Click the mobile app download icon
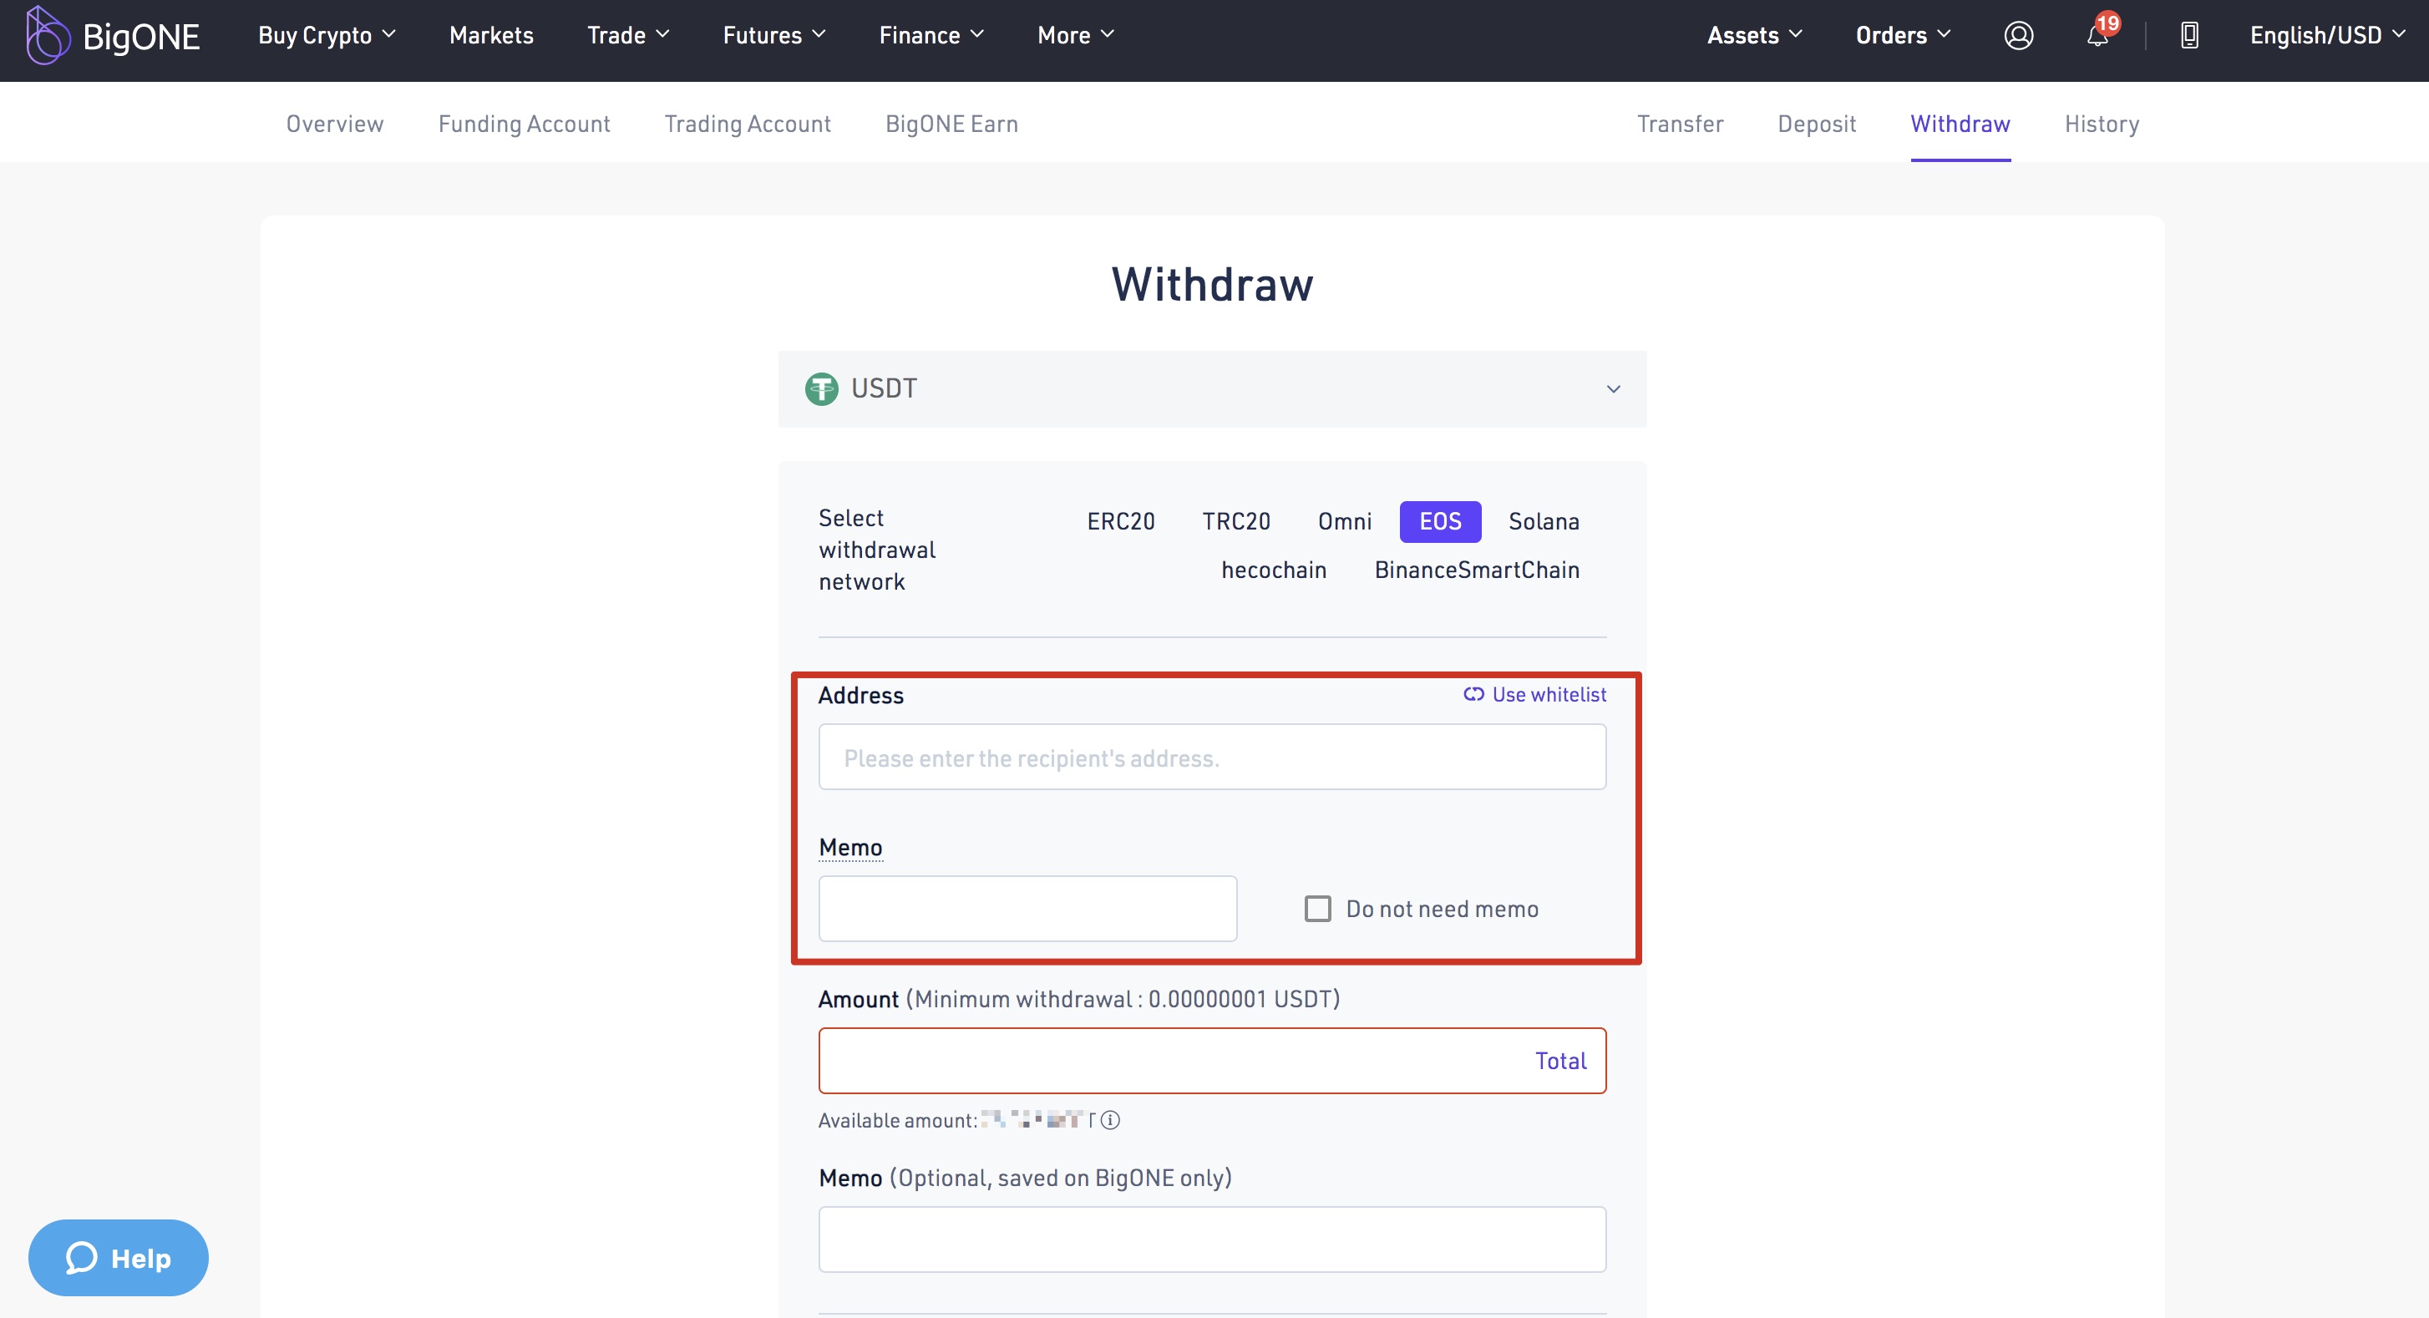 click(2189, 36)
